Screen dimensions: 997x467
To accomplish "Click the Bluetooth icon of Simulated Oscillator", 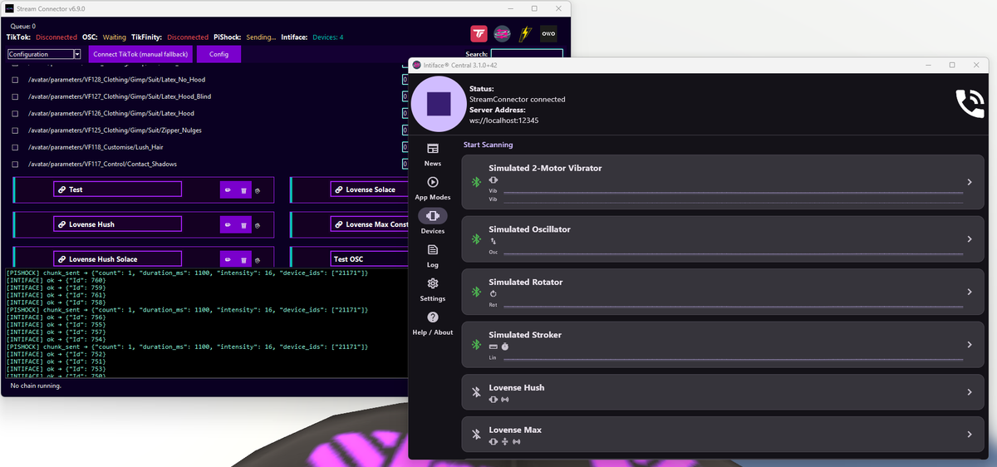I will tap(477, 238).
